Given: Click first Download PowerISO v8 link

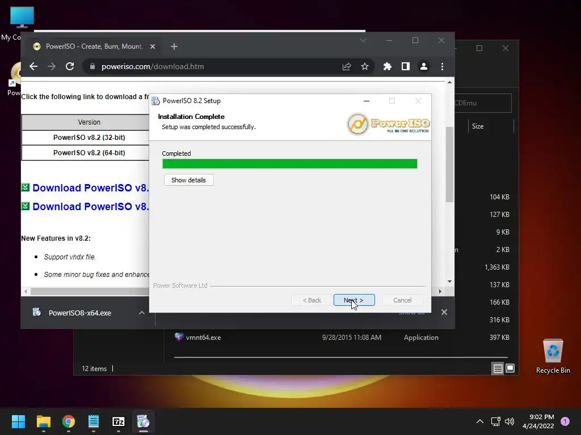Looking at the screenshot, I should click(x=90, y=188).
